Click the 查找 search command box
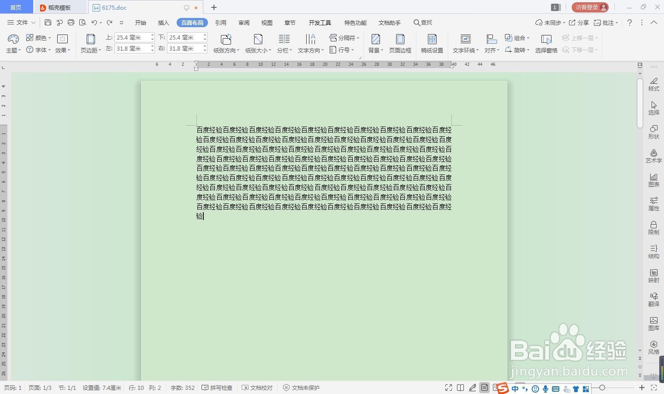664x394 pixels. 423,23
